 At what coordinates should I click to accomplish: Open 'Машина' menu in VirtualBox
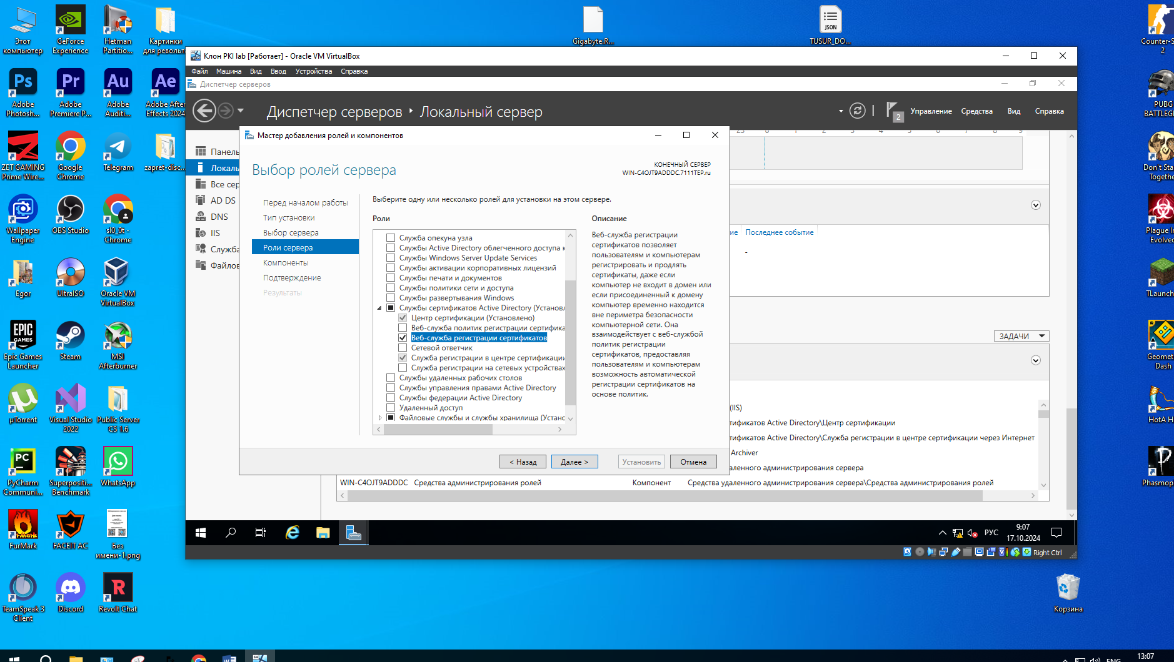(x=229, y=71)
